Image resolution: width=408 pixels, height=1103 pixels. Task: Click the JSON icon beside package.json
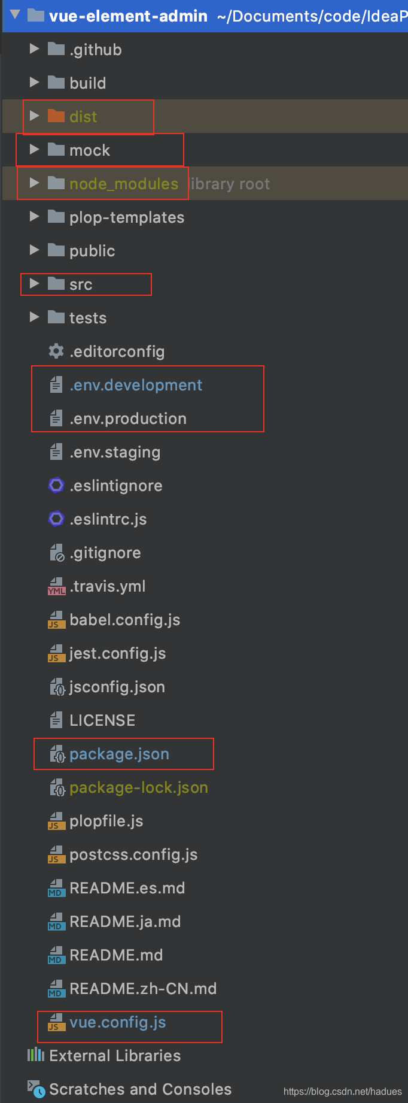[x=56, y=754]
